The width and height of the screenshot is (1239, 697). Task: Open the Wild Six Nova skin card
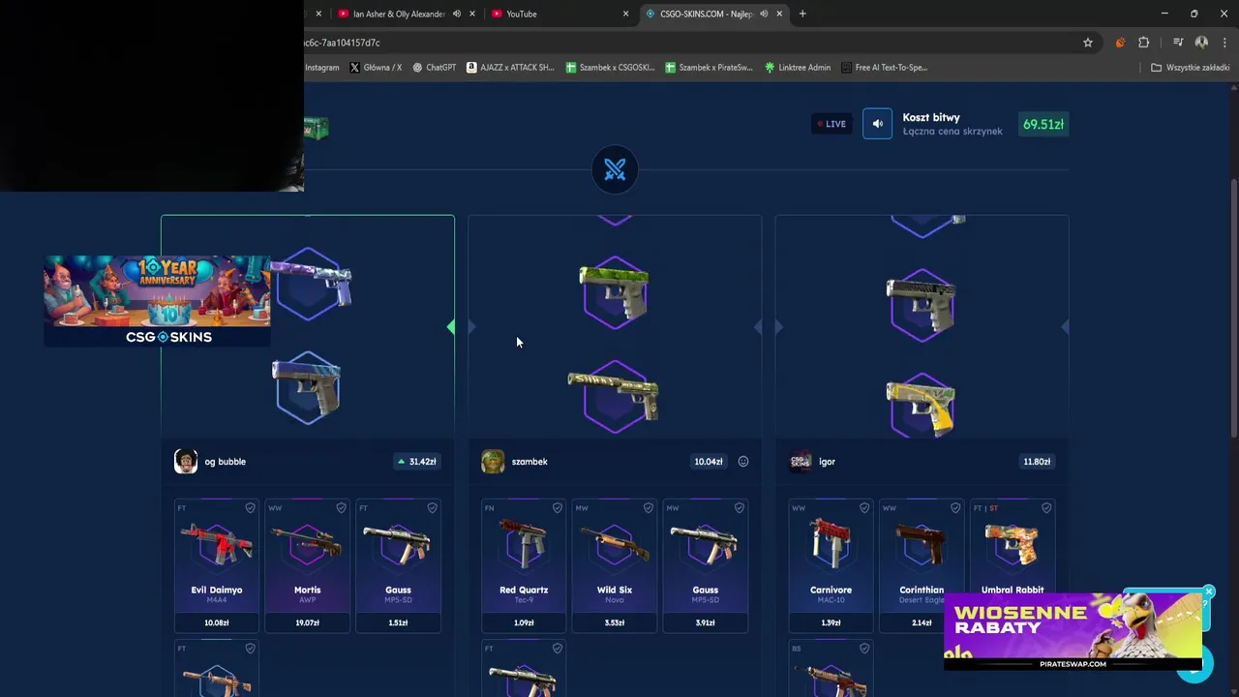615,566
